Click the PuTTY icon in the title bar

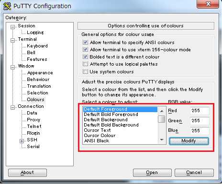pyautogui.click(x=7, y=6)
